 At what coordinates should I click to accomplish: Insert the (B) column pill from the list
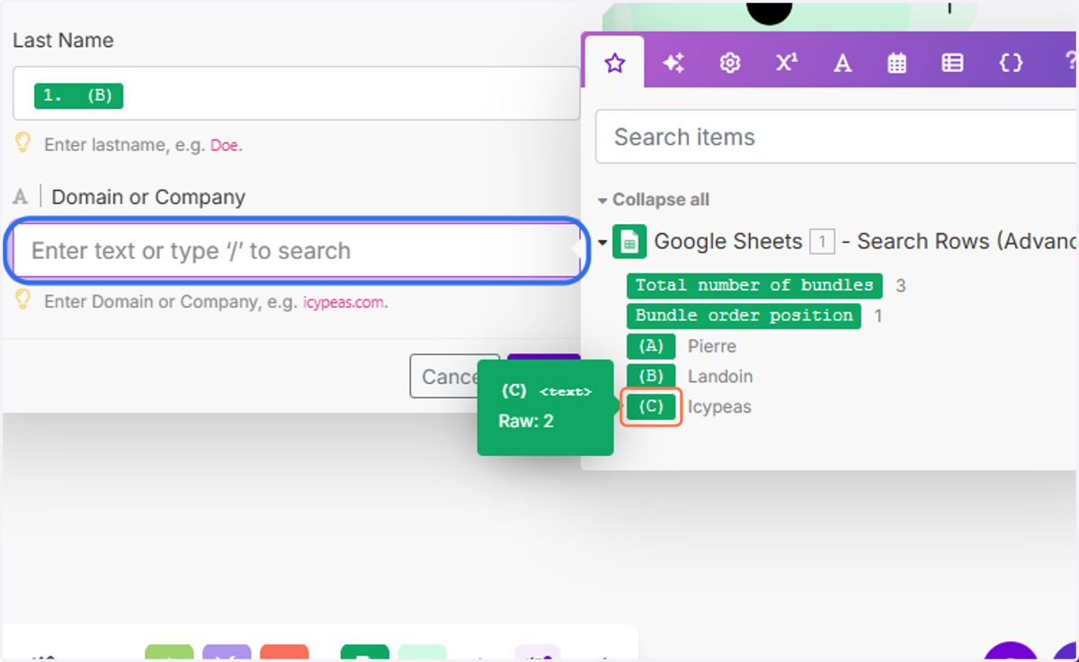650,377
